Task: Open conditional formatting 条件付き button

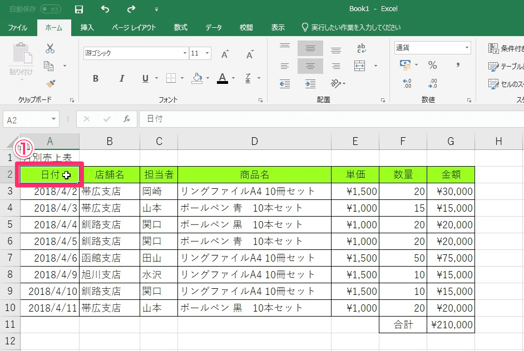Action: click(x=505, y=48)
